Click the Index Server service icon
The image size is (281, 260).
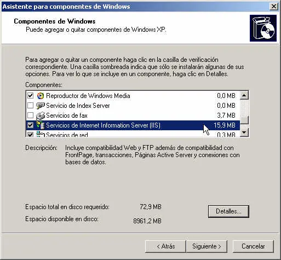click(x=41, y=106)
